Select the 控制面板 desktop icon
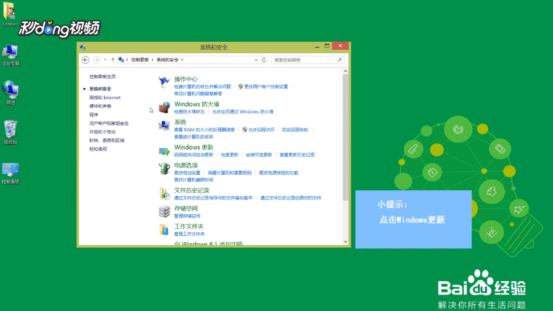 click(x=10, y=173)
